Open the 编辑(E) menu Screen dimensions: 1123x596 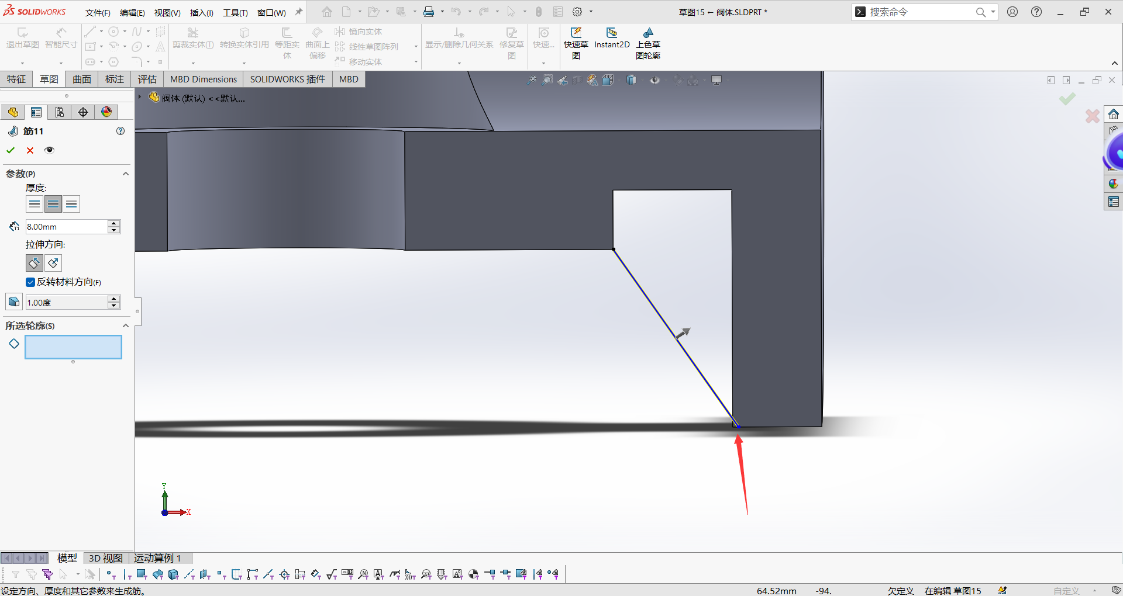pos(132,12)
